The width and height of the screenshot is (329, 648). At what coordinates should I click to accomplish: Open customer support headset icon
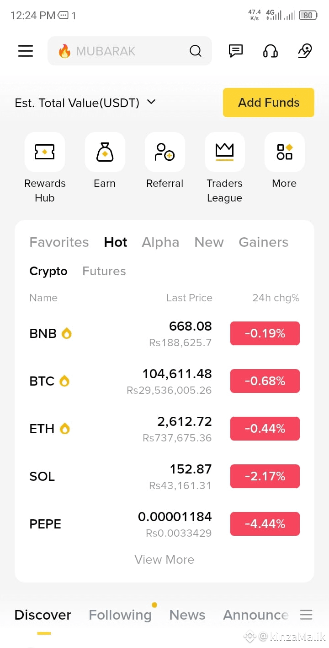[x=271, y=51]
